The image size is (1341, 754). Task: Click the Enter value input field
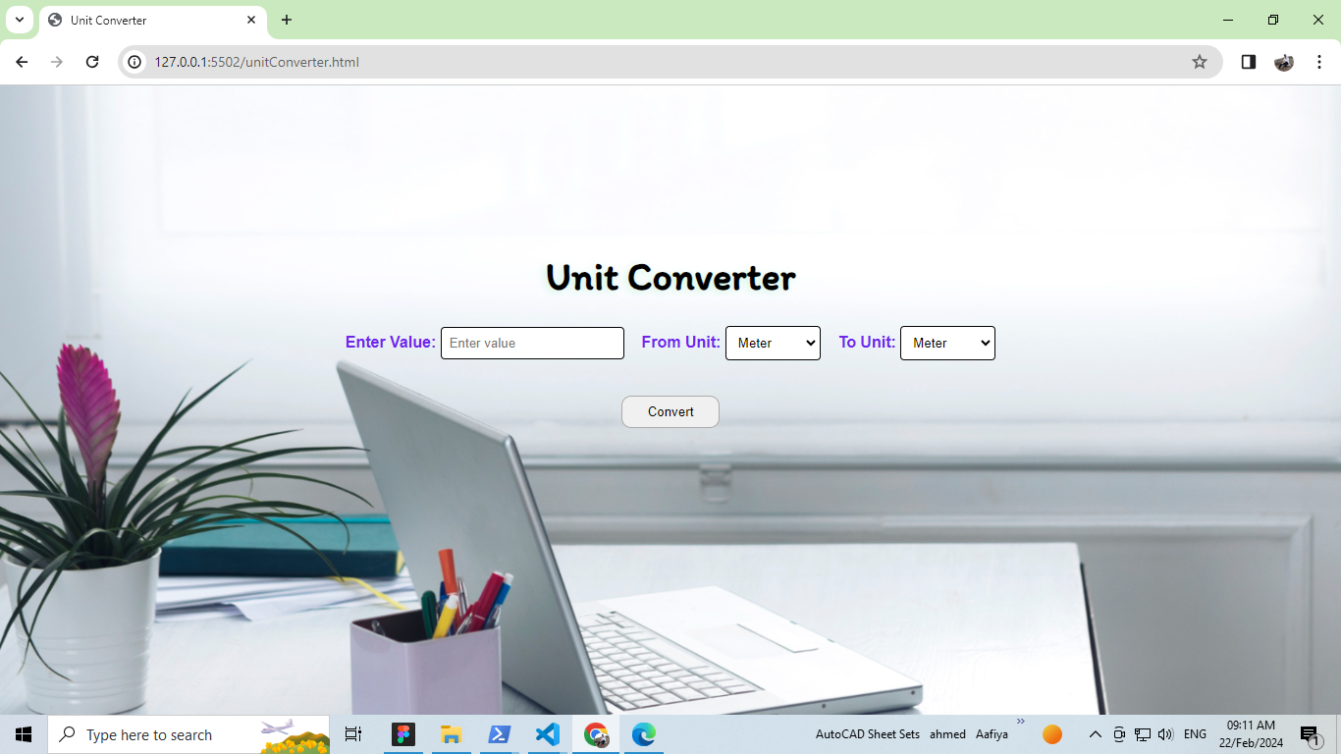(x=532, y=343)
